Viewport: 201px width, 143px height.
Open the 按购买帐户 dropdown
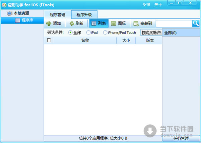click(151, 33)
